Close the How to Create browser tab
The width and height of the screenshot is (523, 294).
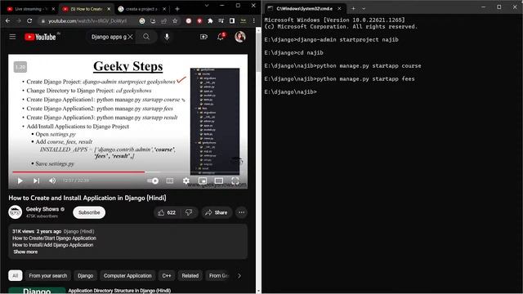click(109, 9)
